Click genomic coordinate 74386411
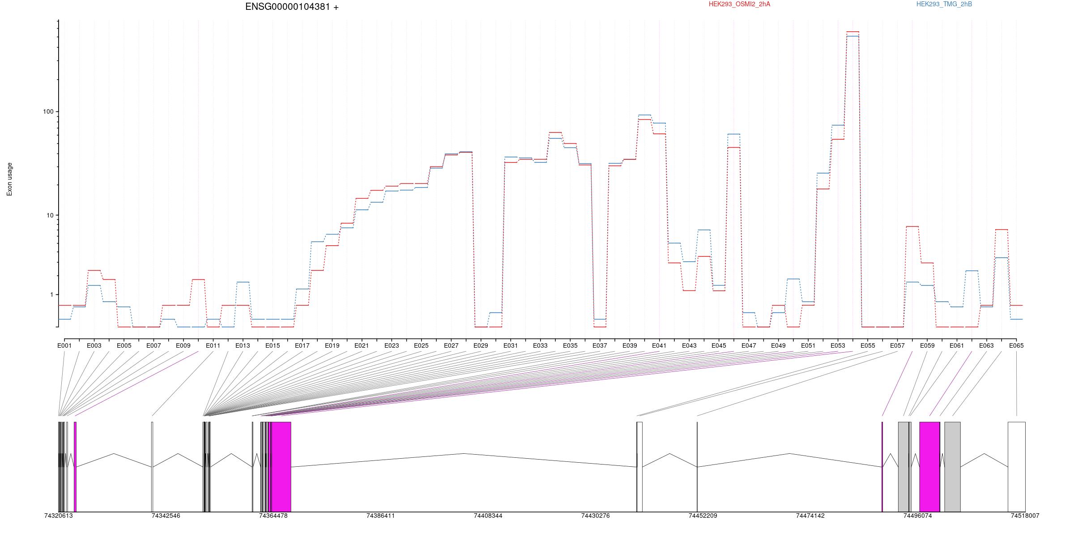Image resolution: width=1074 pixels, height=537 pixels. coord(381,516)
